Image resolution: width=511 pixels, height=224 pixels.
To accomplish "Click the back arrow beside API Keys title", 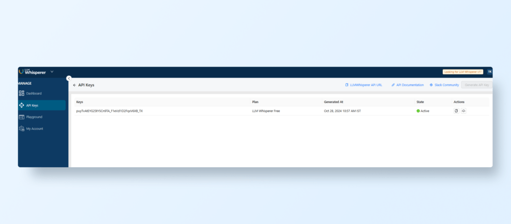I will coord(75,85).
